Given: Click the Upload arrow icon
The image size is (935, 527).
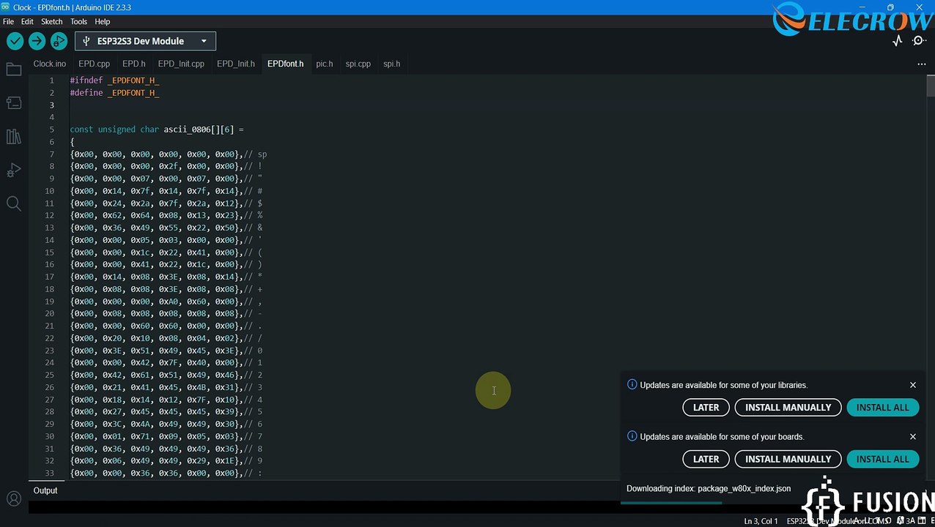Looking at the screenshot, I should [x=37, y=41].
